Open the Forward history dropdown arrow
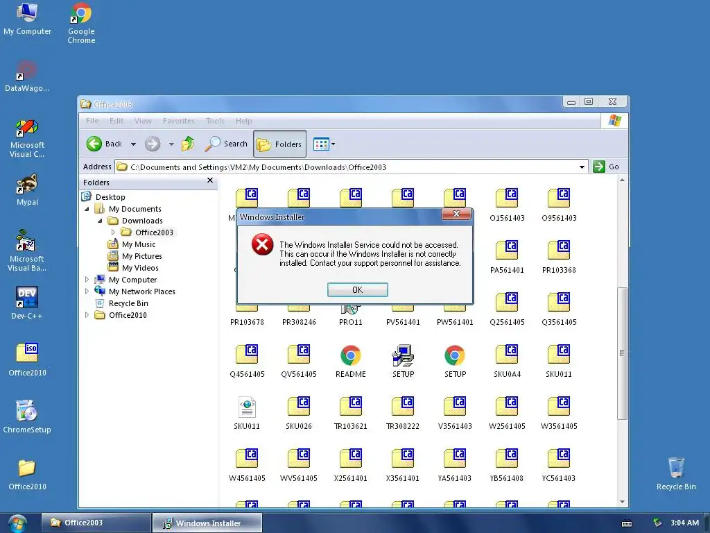The width and height of the screenshot is (710, 533). click(x=171, y=144)
